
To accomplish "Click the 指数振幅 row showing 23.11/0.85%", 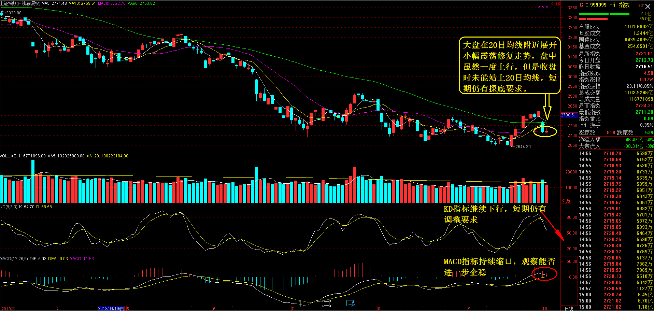I will tap(616, 86).
